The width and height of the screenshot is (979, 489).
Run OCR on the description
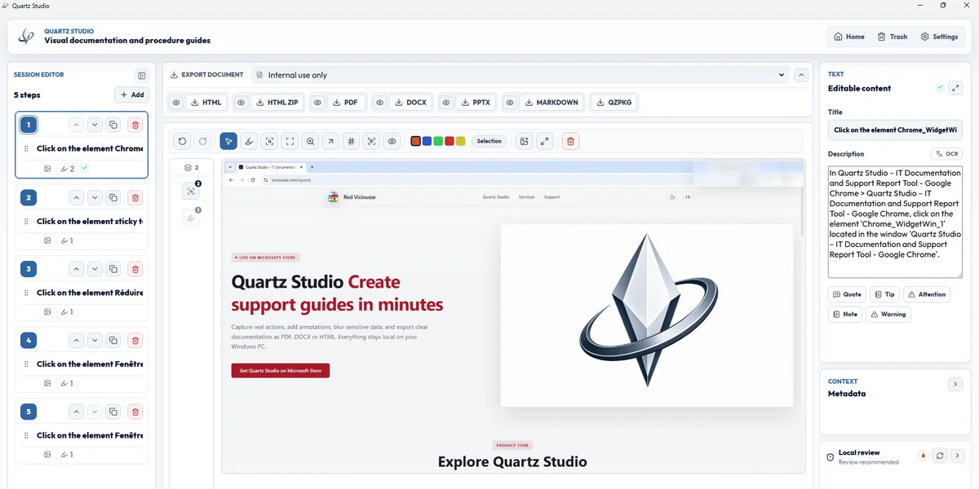946,153
